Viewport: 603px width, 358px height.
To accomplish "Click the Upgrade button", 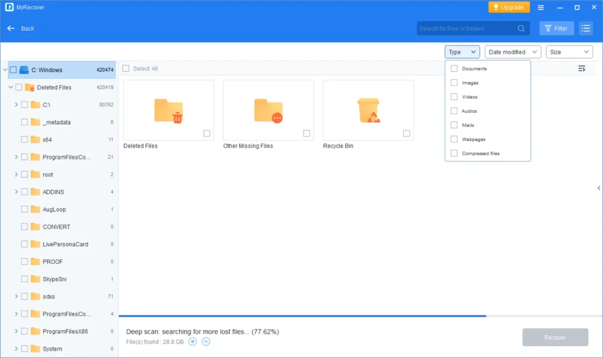I will point(509,7).
